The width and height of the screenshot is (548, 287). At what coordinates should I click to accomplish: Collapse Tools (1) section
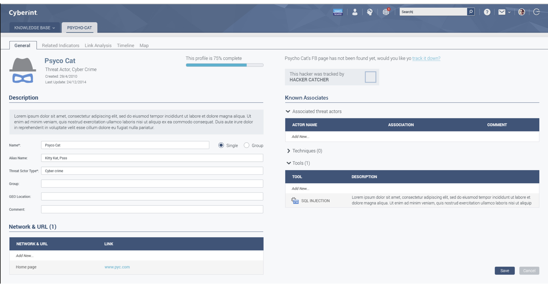click(289, 163)
